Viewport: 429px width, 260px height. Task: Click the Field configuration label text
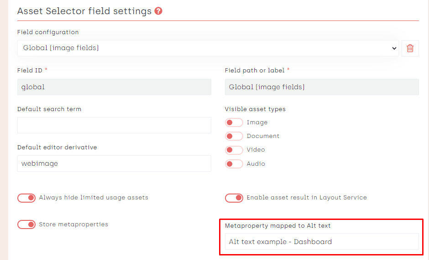pos(48,32)
